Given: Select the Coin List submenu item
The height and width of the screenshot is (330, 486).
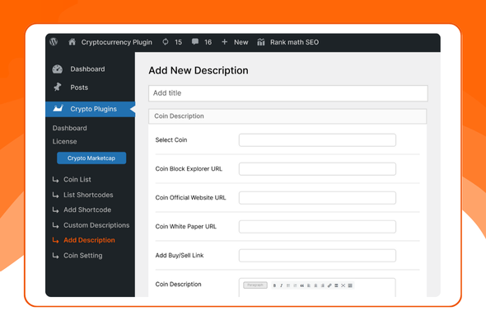Looking at the screenshot, I should pyautogui.click(x=77, y=179).
